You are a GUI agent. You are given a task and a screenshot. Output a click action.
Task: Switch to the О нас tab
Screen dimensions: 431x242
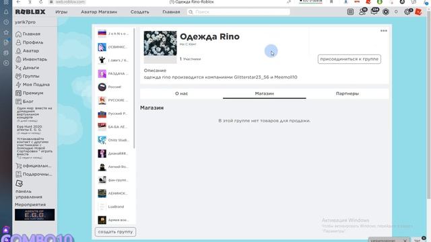[x=181, y=93]
